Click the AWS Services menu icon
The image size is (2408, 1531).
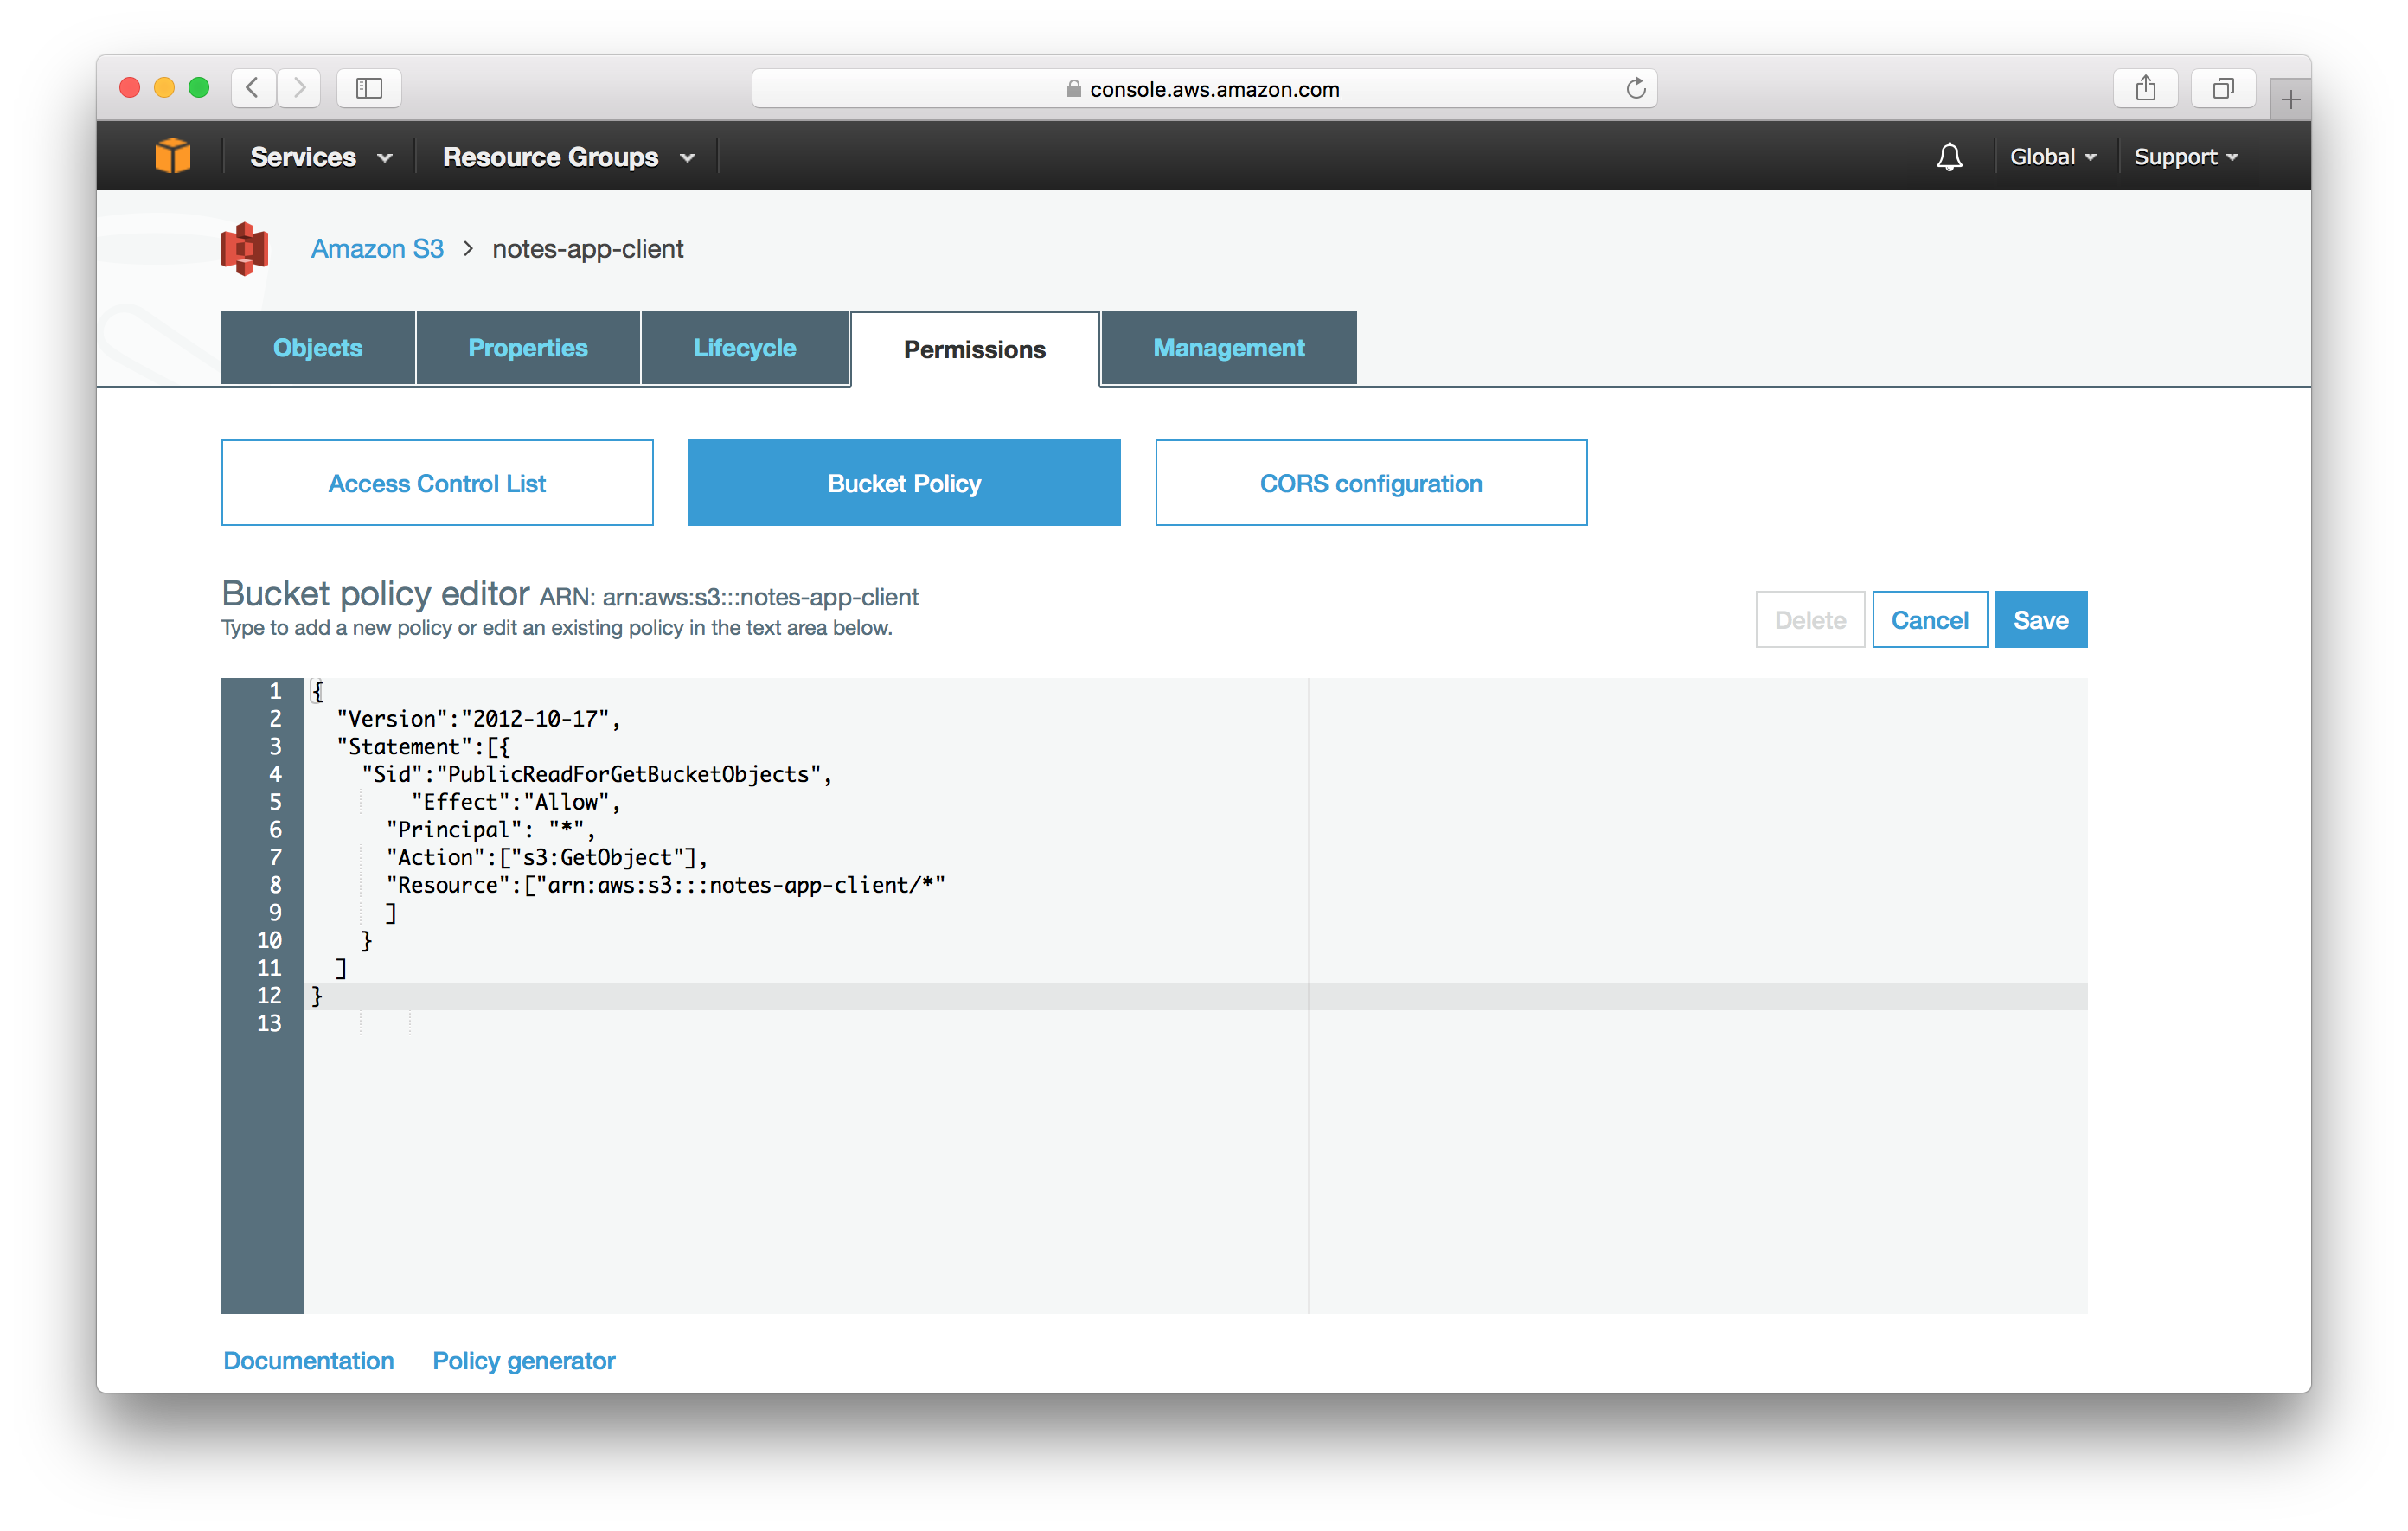172,155
